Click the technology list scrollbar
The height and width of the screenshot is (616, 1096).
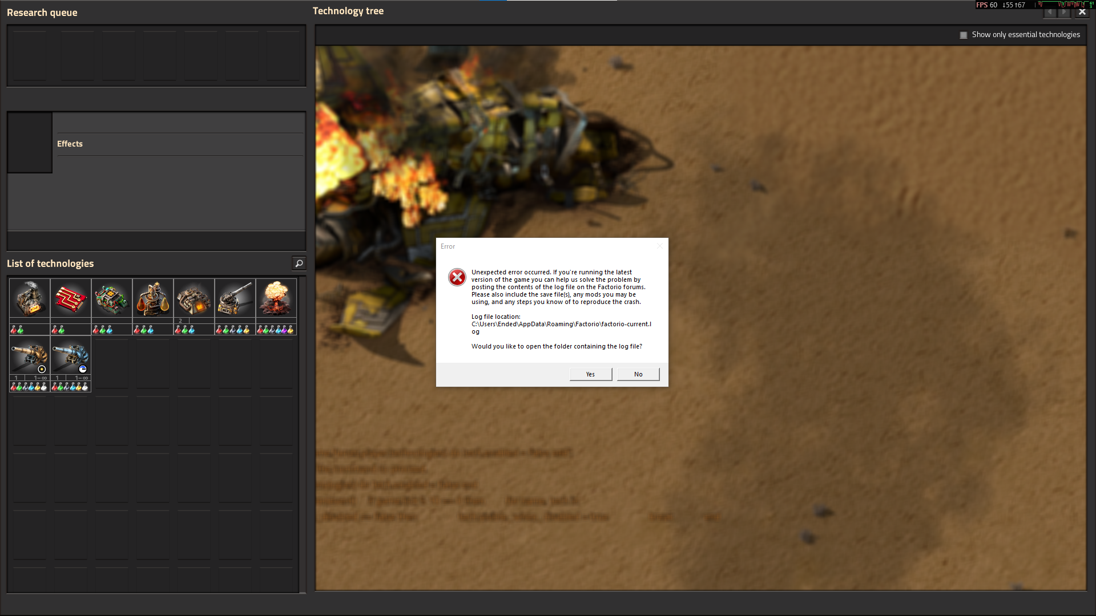pyautogui.click(x=303, y=433)
